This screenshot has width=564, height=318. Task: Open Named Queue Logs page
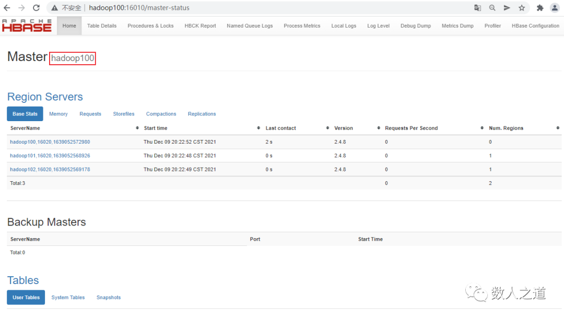coord(250,26)
